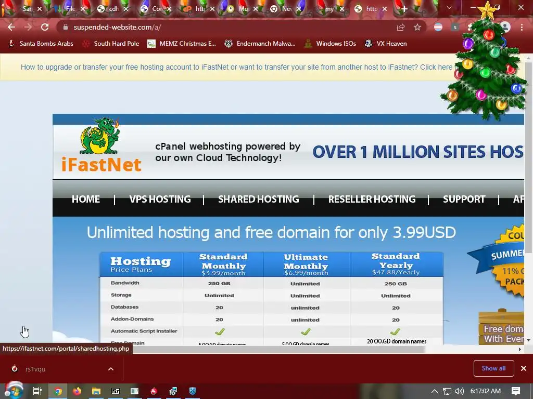Close the 'Mo' tab
The height and width of the screenshot is (399, 533).
255,9
